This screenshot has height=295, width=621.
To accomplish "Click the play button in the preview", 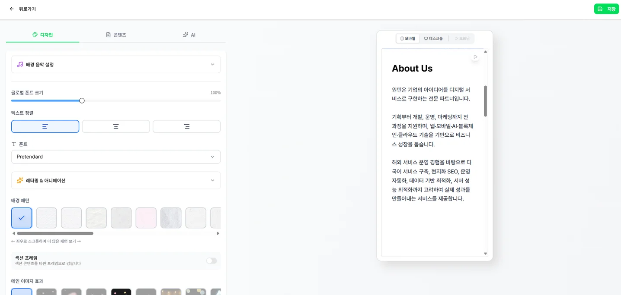I will click(x=475, y=57).
